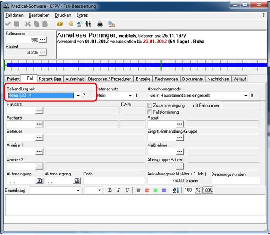Click the chip card reader icon
The width and height of the screenshot is (270, 235).
point(60,24)
